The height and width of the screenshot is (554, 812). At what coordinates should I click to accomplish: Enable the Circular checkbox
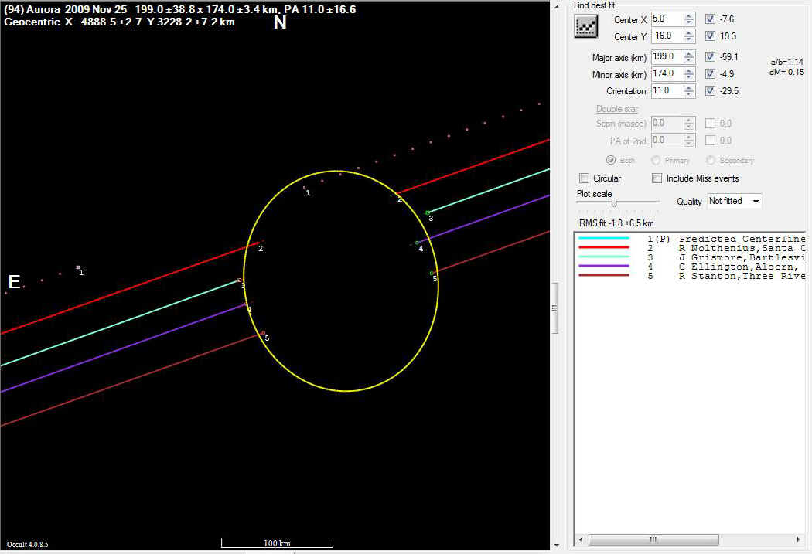[x=584, y=178]
